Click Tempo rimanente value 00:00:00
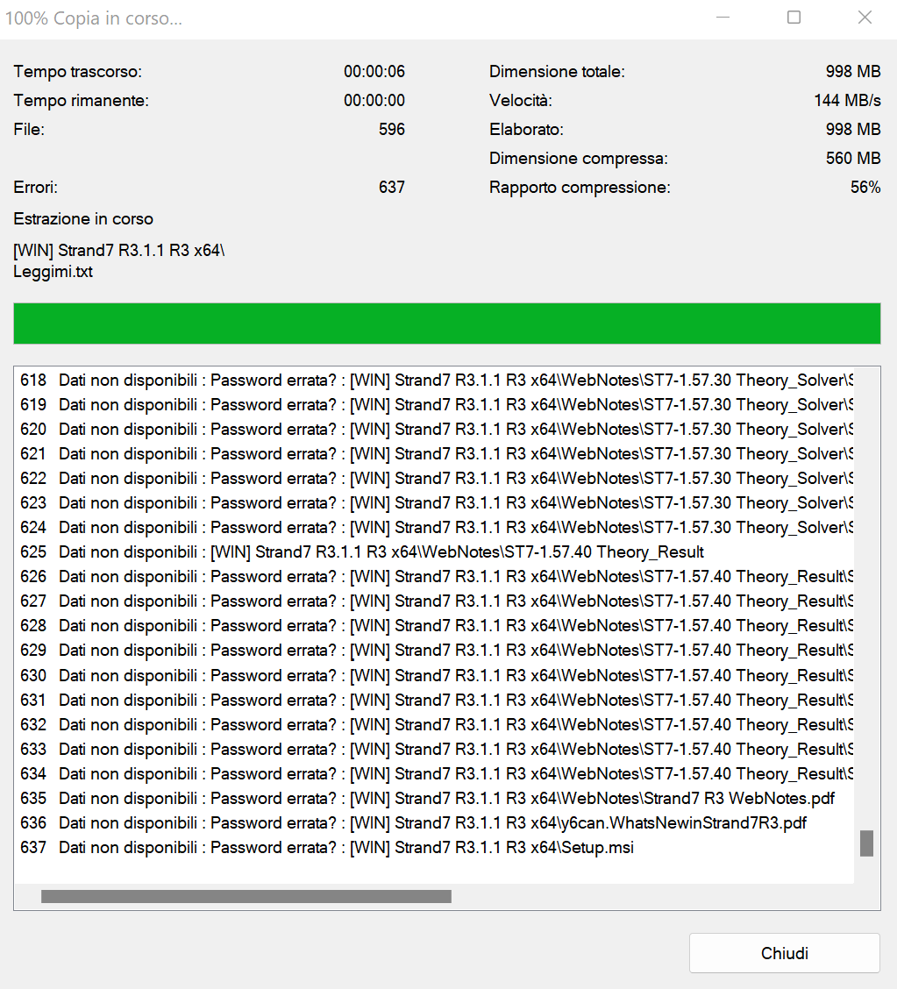Viewport: 897px width, 989px height. (x=374, y=101)
